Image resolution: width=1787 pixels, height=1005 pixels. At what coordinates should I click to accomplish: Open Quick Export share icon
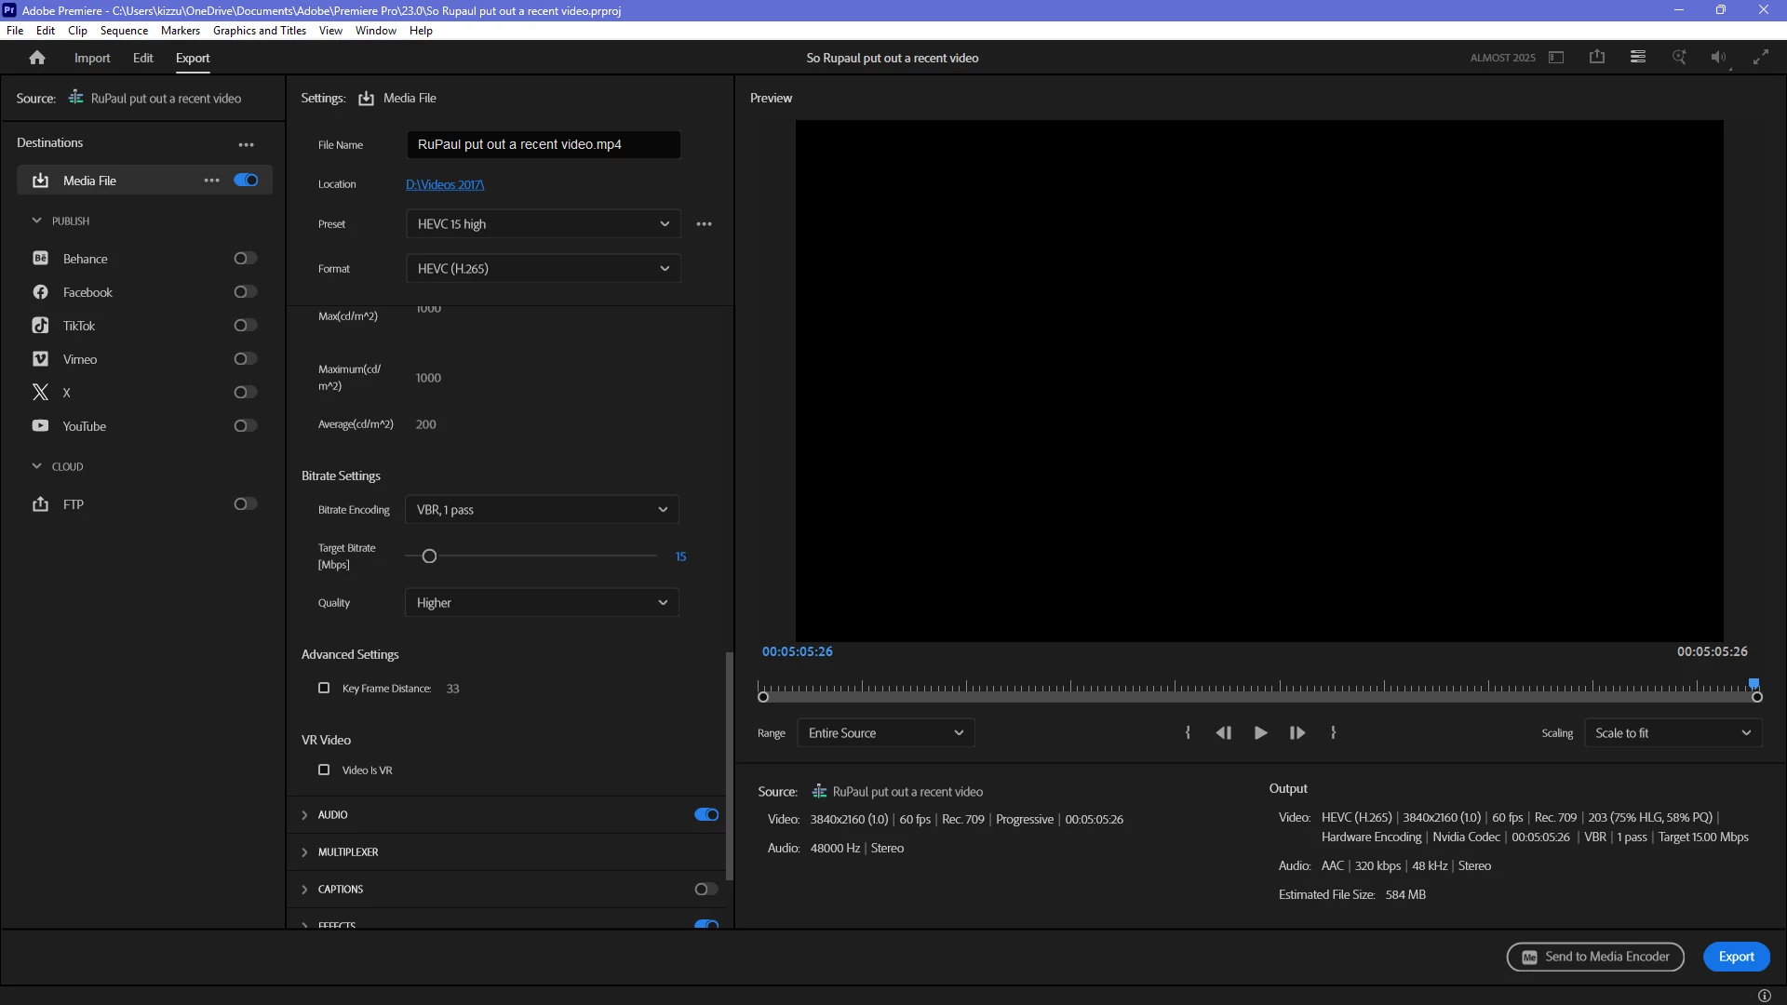[x=1597, y=57]
